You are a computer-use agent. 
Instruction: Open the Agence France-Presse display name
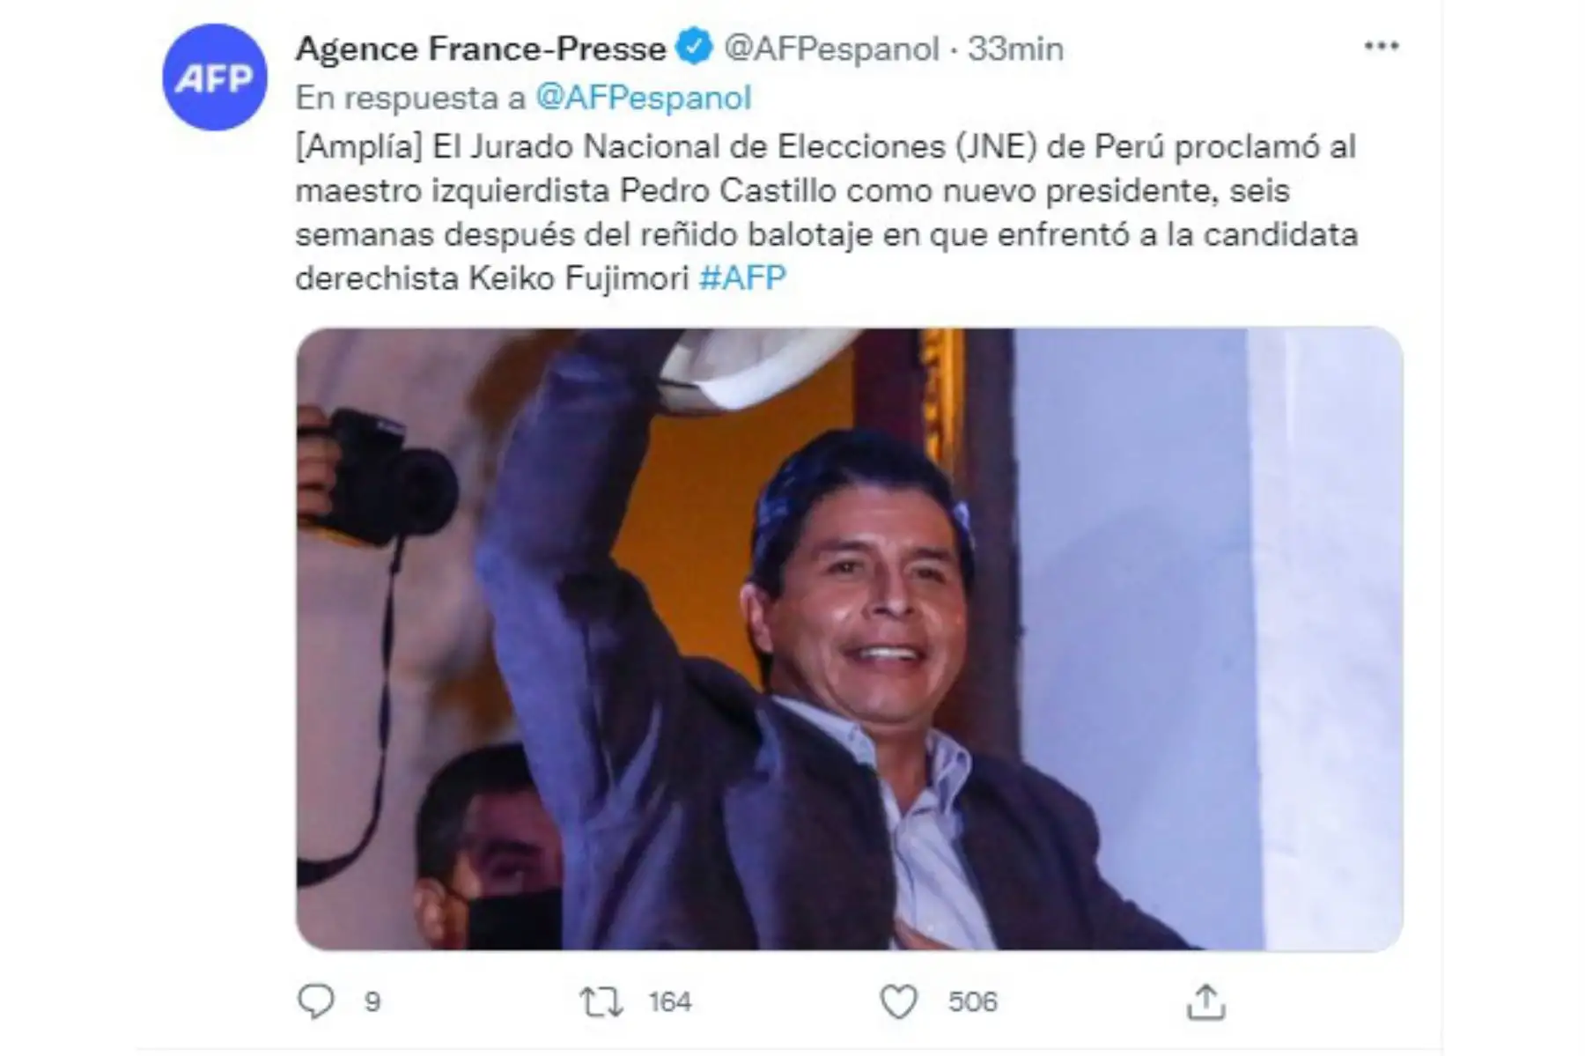click(x=481, y=48)
